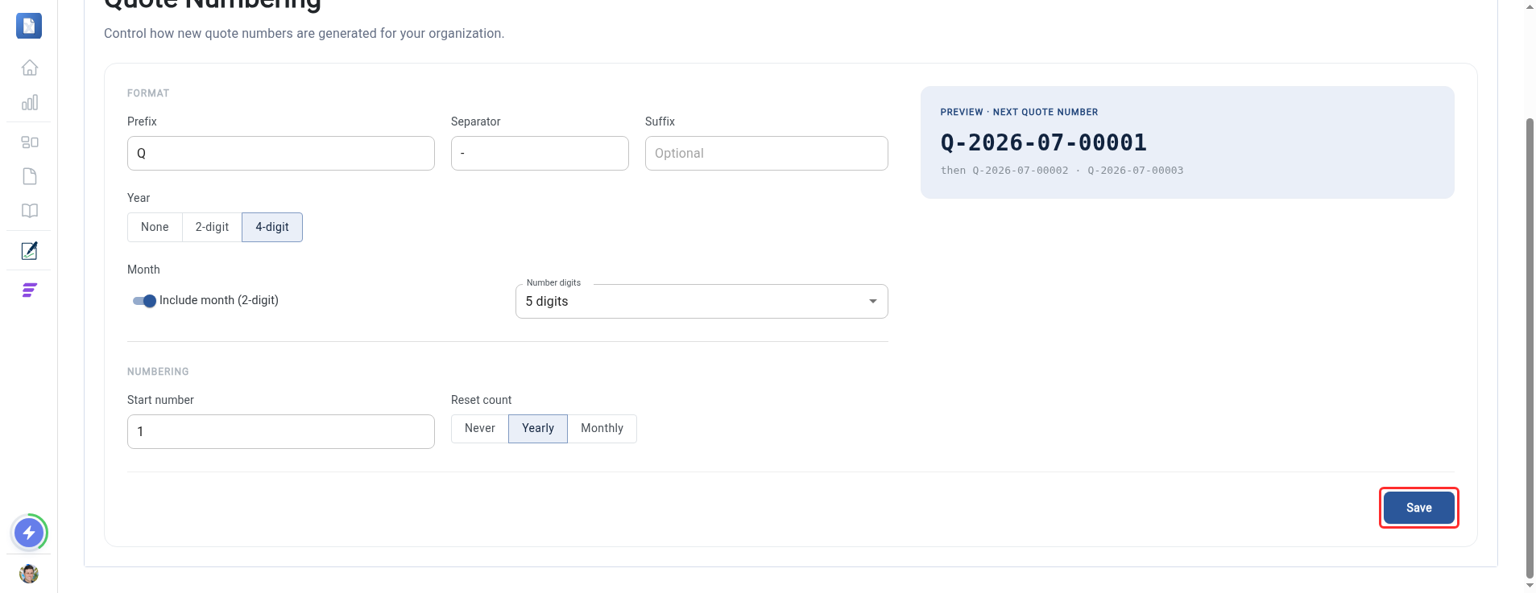Open the open-book catalog icon

tap(30, 211)
